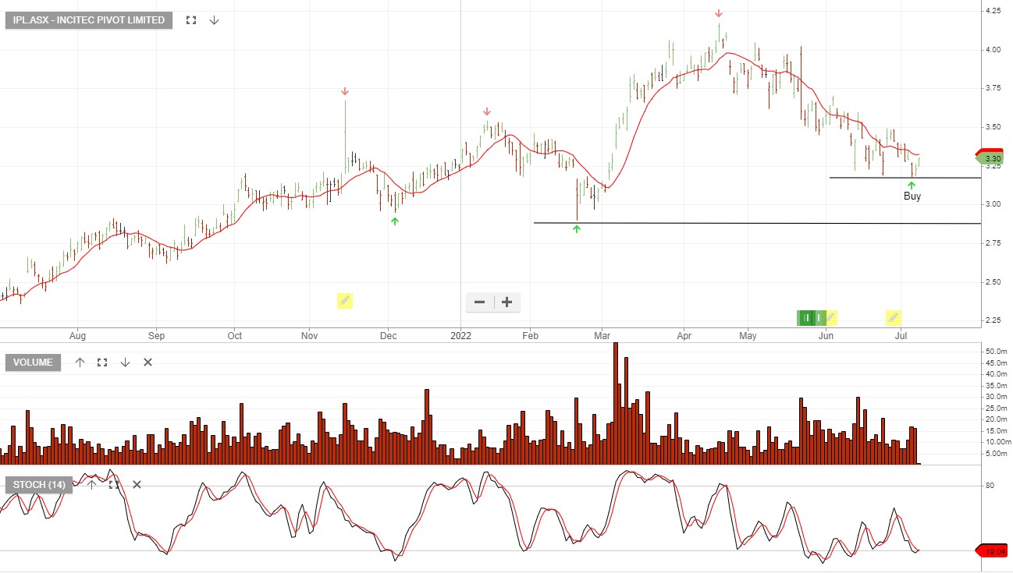Move the IPL.ASX price panel down
Image resolution: width=1013 pixels, height=573 pixels.
(x=214, y=20)
